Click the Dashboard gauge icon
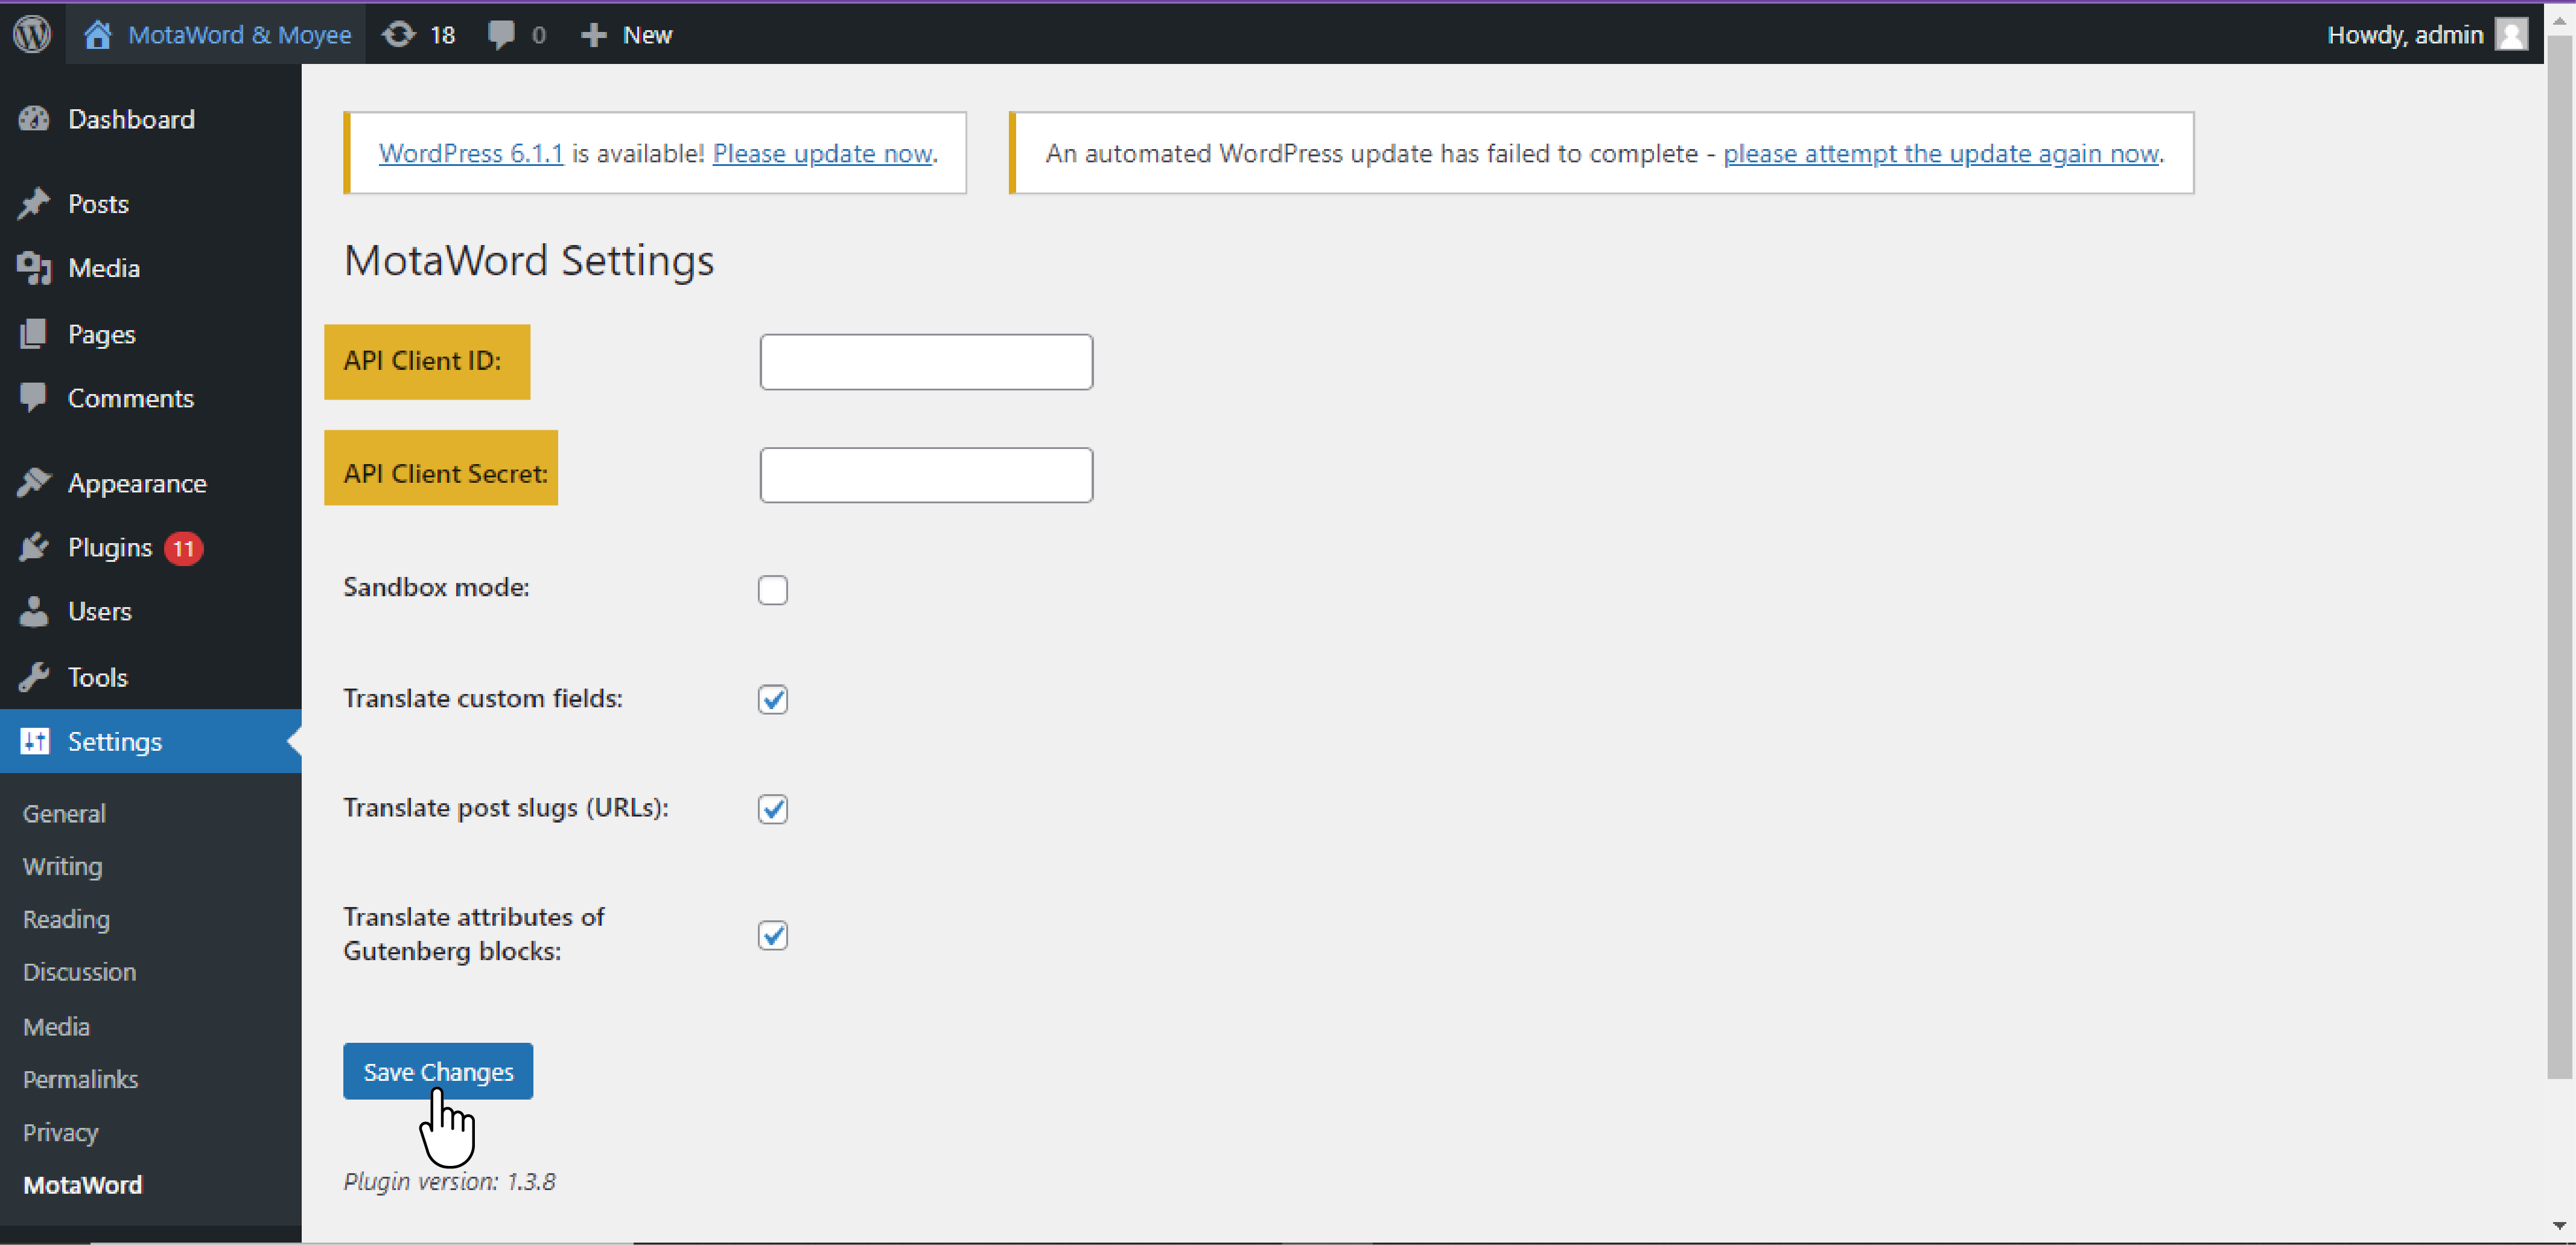This screenshot has height=1245, width=2576. pyautogui.click(x=34, y=119)
